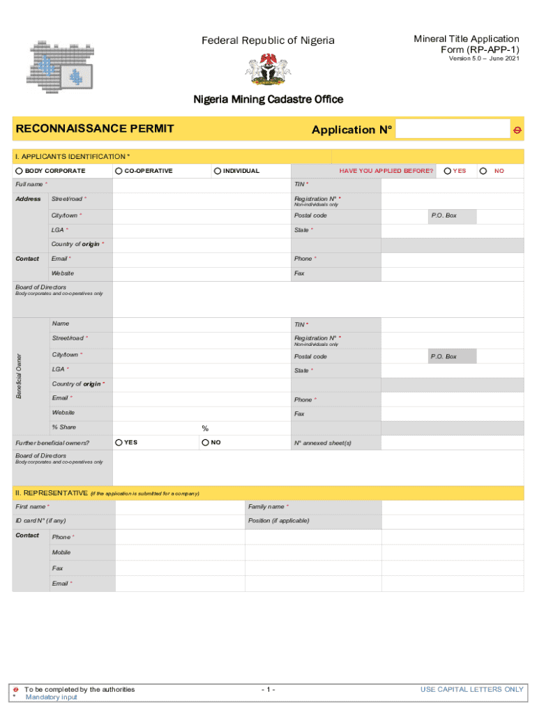Choose the Individual applicant radio button
This screenshot has height=714, width=537.
[218, 171]
